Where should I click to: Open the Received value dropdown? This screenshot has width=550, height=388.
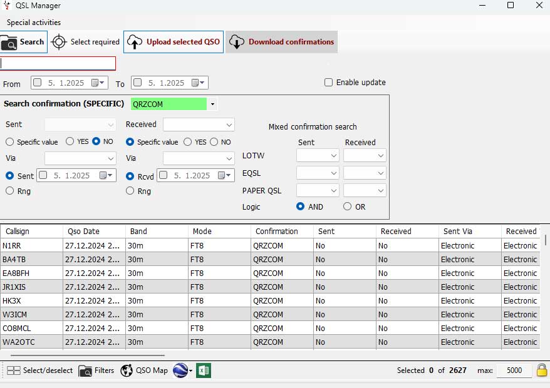199,125
